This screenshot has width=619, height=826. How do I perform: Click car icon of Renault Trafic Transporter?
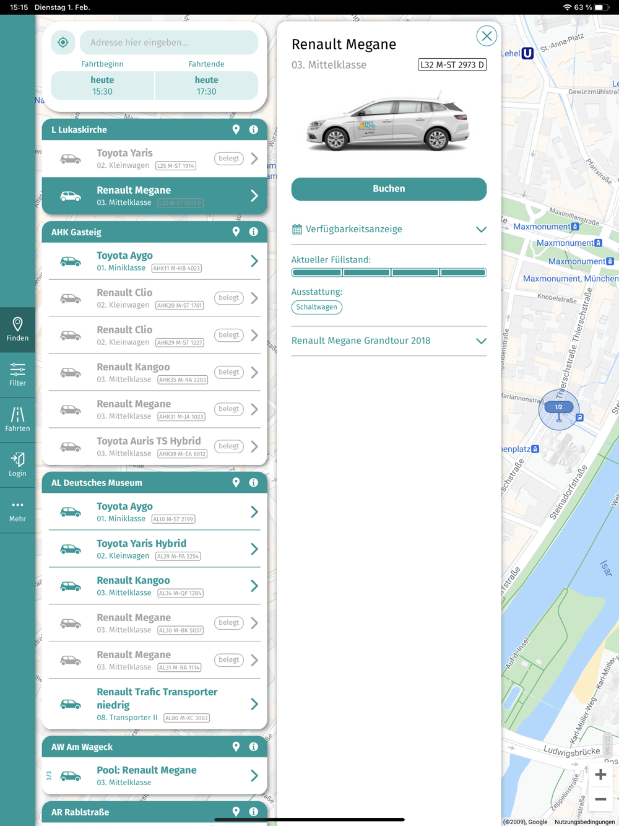click(71, 705)
